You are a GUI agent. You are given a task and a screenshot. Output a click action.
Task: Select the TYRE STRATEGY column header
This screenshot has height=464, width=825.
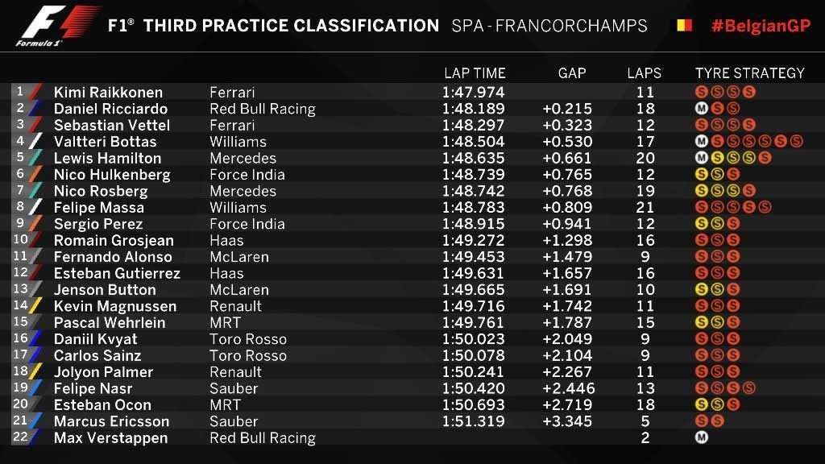tap(750, 73)
